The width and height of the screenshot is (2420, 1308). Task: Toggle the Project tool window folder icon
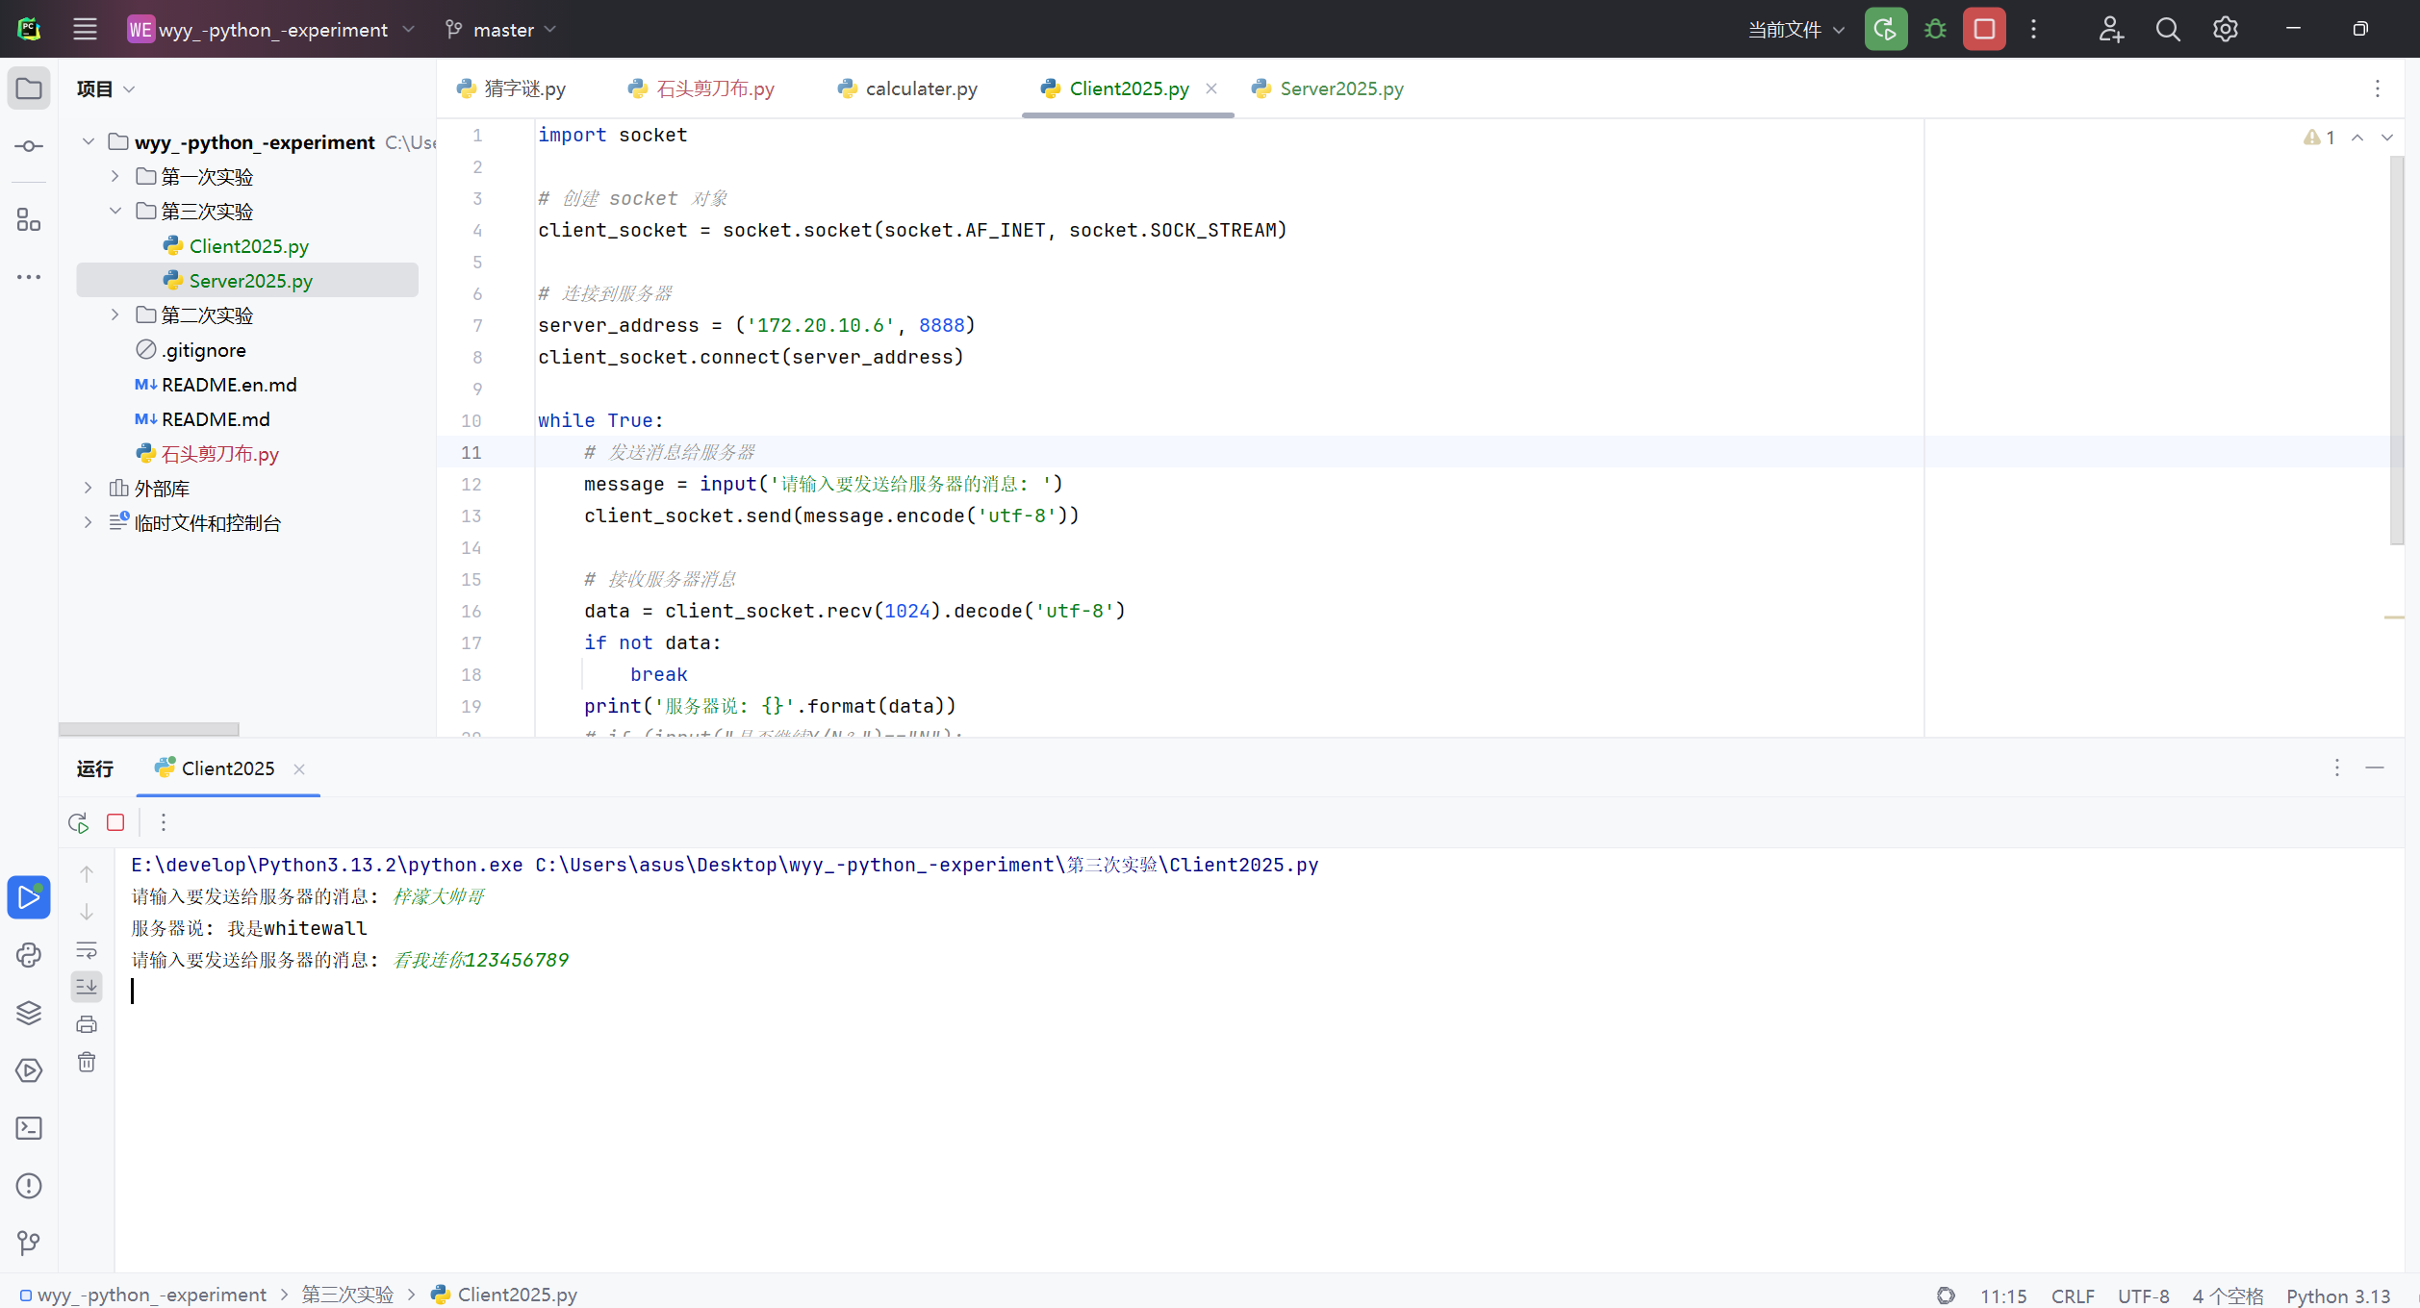pyautogui.click(x=29, y=88)
